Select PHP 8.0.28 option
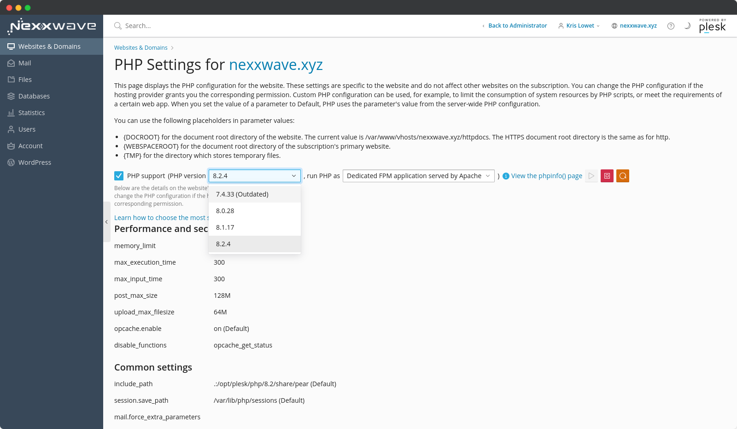Screen dimensions: 737x429 [255, 211]
